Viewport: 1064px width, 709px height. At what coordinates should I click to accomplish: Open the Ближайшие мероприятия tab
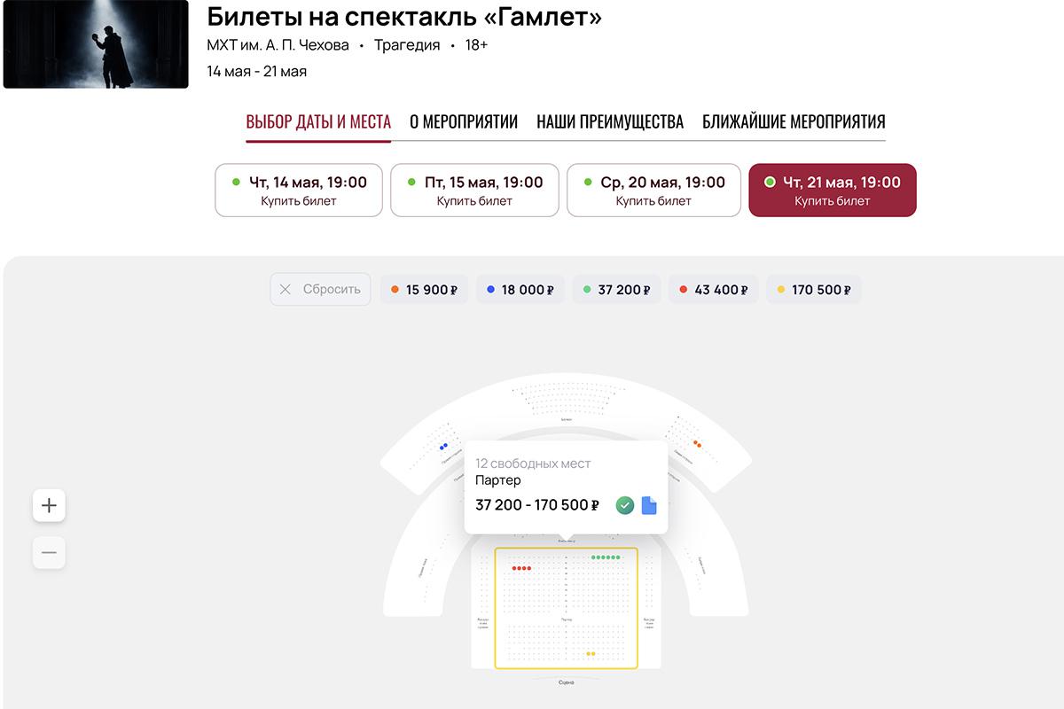click(794, 122)
